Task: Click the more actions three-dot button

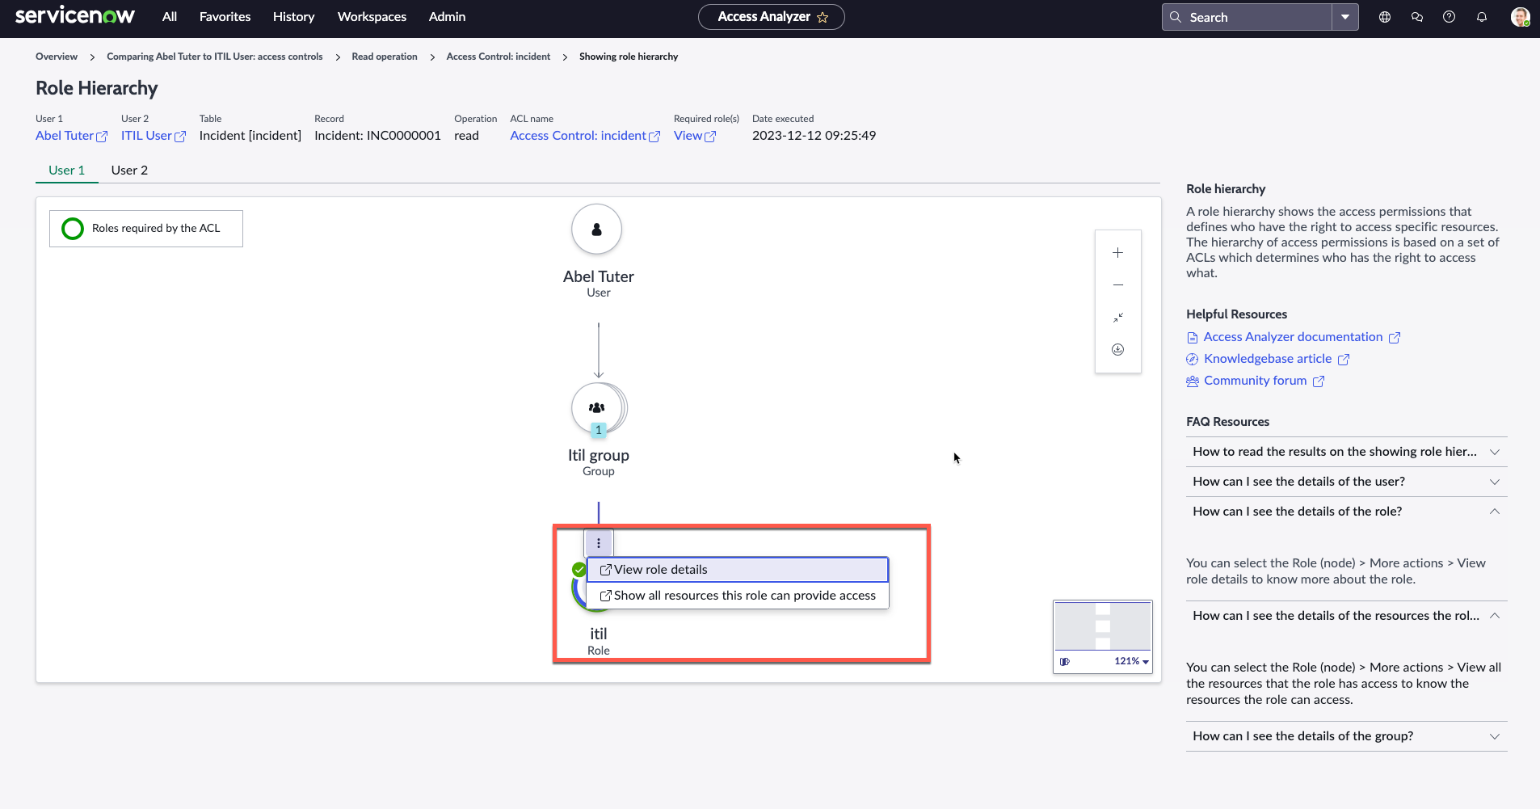Action: [599, 543]
